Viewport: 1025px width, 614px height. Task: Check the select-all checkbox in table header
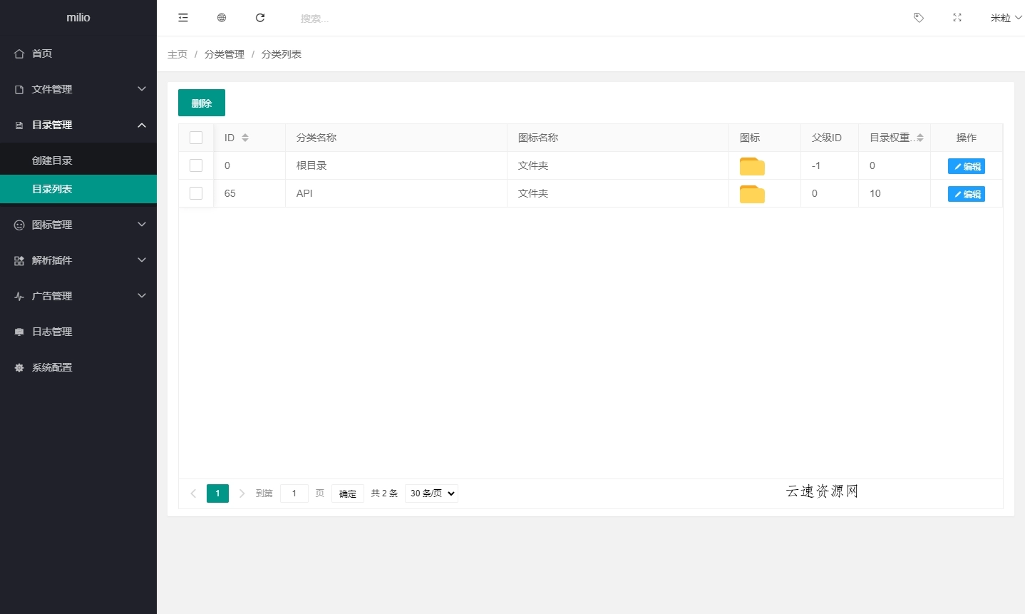(196, 137)
